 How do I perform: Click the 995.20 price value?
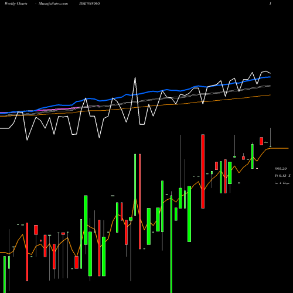tap(281, 169)
